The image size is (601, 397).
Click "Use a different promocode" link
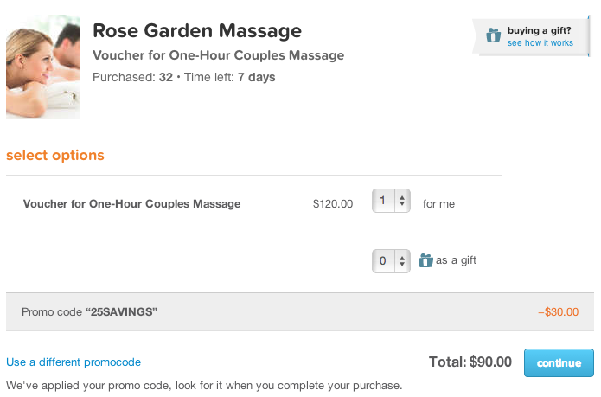coord(74,362)
